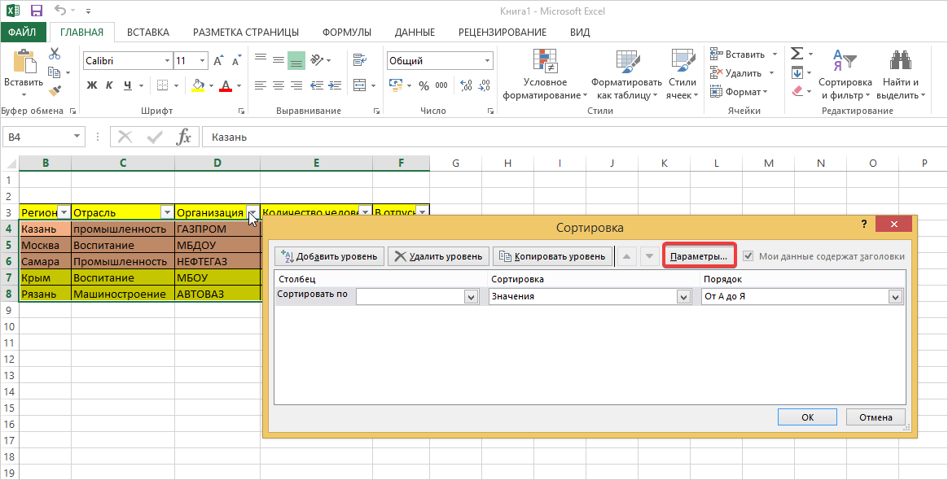Click the AutoSum sigma icon

click(x=797, y=54)
